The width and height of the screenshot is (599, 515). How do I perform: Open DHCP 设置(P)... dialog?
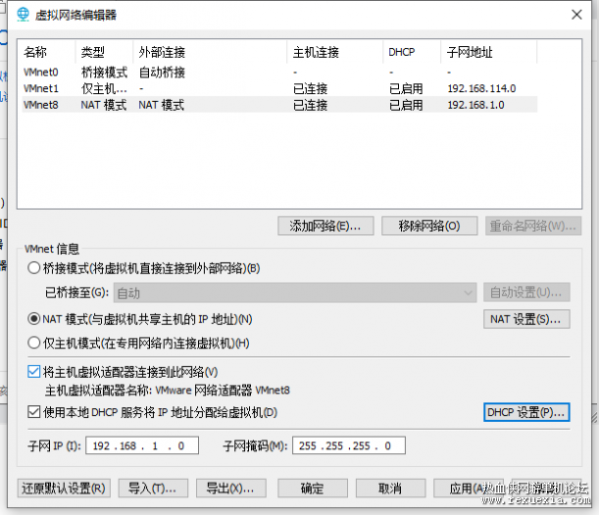526,412
